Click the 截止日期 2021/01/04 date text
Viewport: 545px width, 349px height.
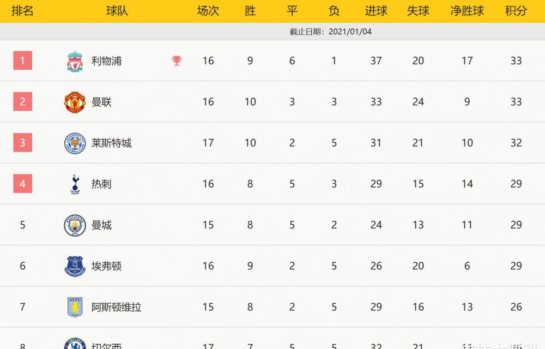point(331,32)
